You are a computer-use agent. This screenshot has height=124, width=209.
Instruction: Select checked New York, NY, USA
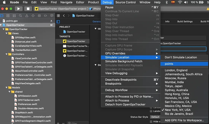click(x=184, y=110)
